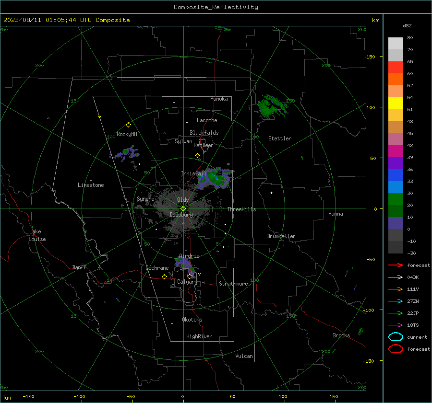
Task: Click the white 04DK arrow icon
Action: pos(396,277)
